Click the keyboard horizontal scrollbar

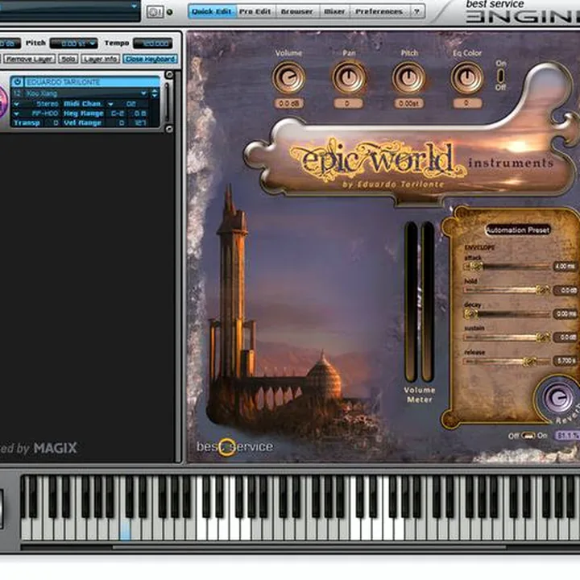tap(309, 547)
